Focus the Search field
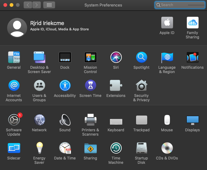 [180, 5]
